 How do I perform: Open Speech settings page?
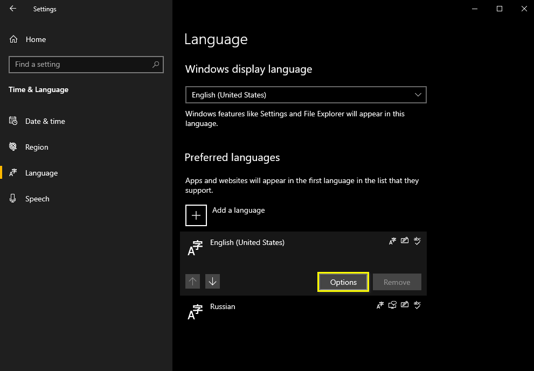click(x=37, y=199)
